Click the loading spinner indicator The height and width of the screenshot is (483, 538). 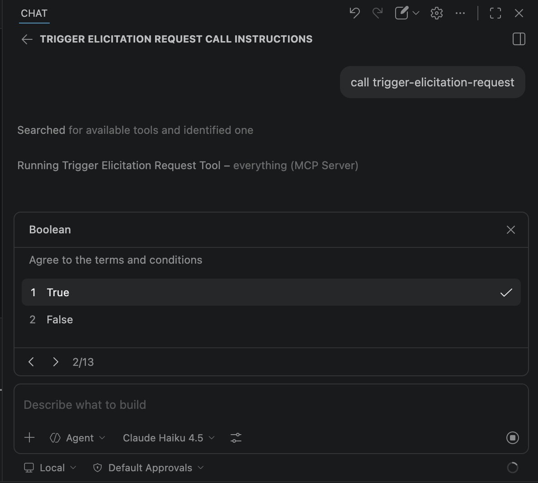pos(512,468)
